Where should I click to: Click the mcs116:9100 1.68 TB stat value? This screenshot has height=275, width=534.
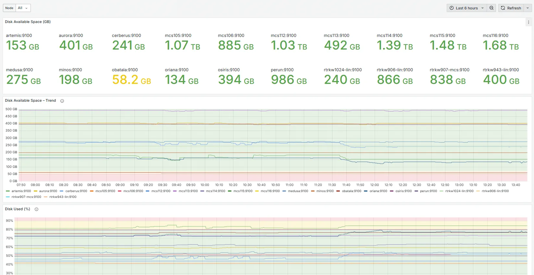(x=501, y=45)
